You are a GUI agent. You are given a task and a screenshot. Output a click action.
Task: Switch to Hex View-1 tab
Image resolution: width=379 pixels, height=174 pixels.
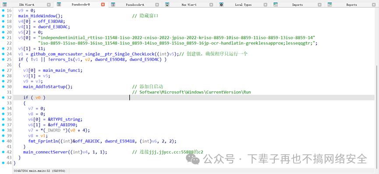click(x=189, y=4)
